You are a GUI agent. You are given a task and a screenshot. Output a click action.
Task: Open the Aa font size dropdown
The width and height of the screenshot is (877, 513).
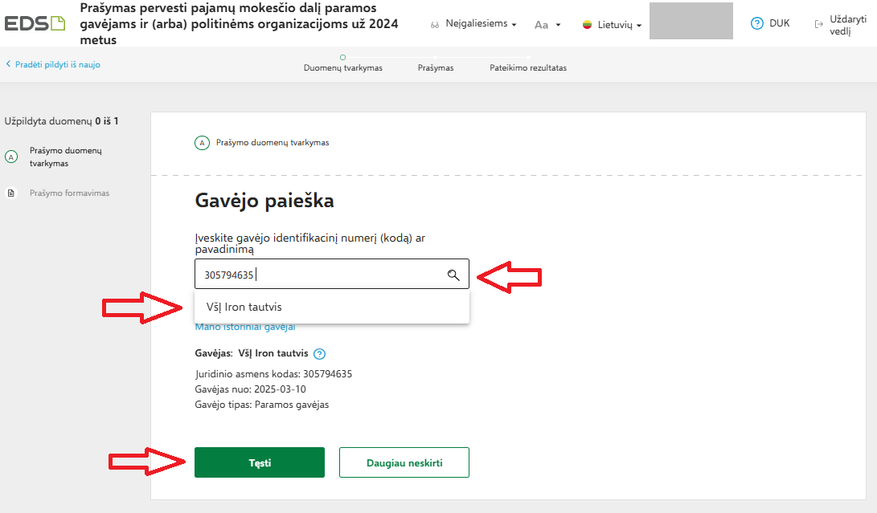click(x=547, y=25)
